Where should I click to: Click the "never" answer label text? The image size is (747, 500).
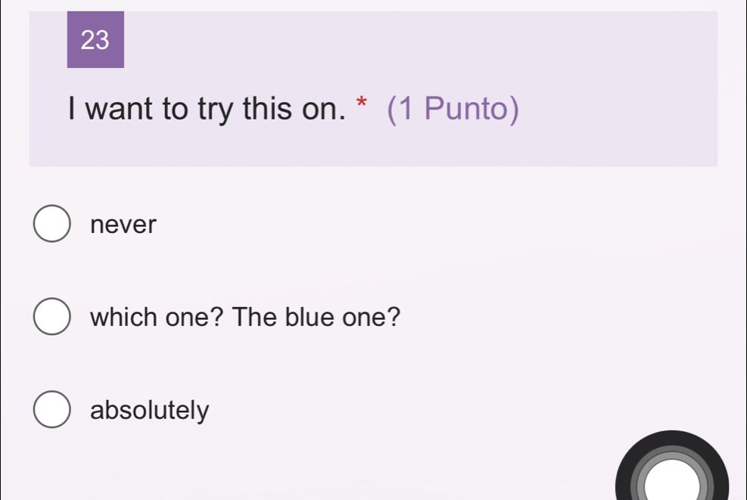click(123, 225)
